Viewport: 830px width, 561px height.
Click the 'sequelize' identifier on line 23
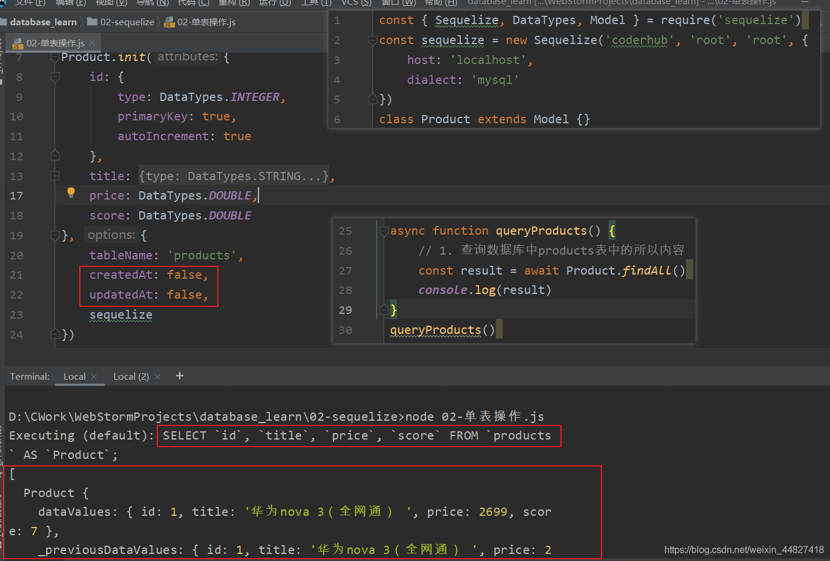point(121,315)
